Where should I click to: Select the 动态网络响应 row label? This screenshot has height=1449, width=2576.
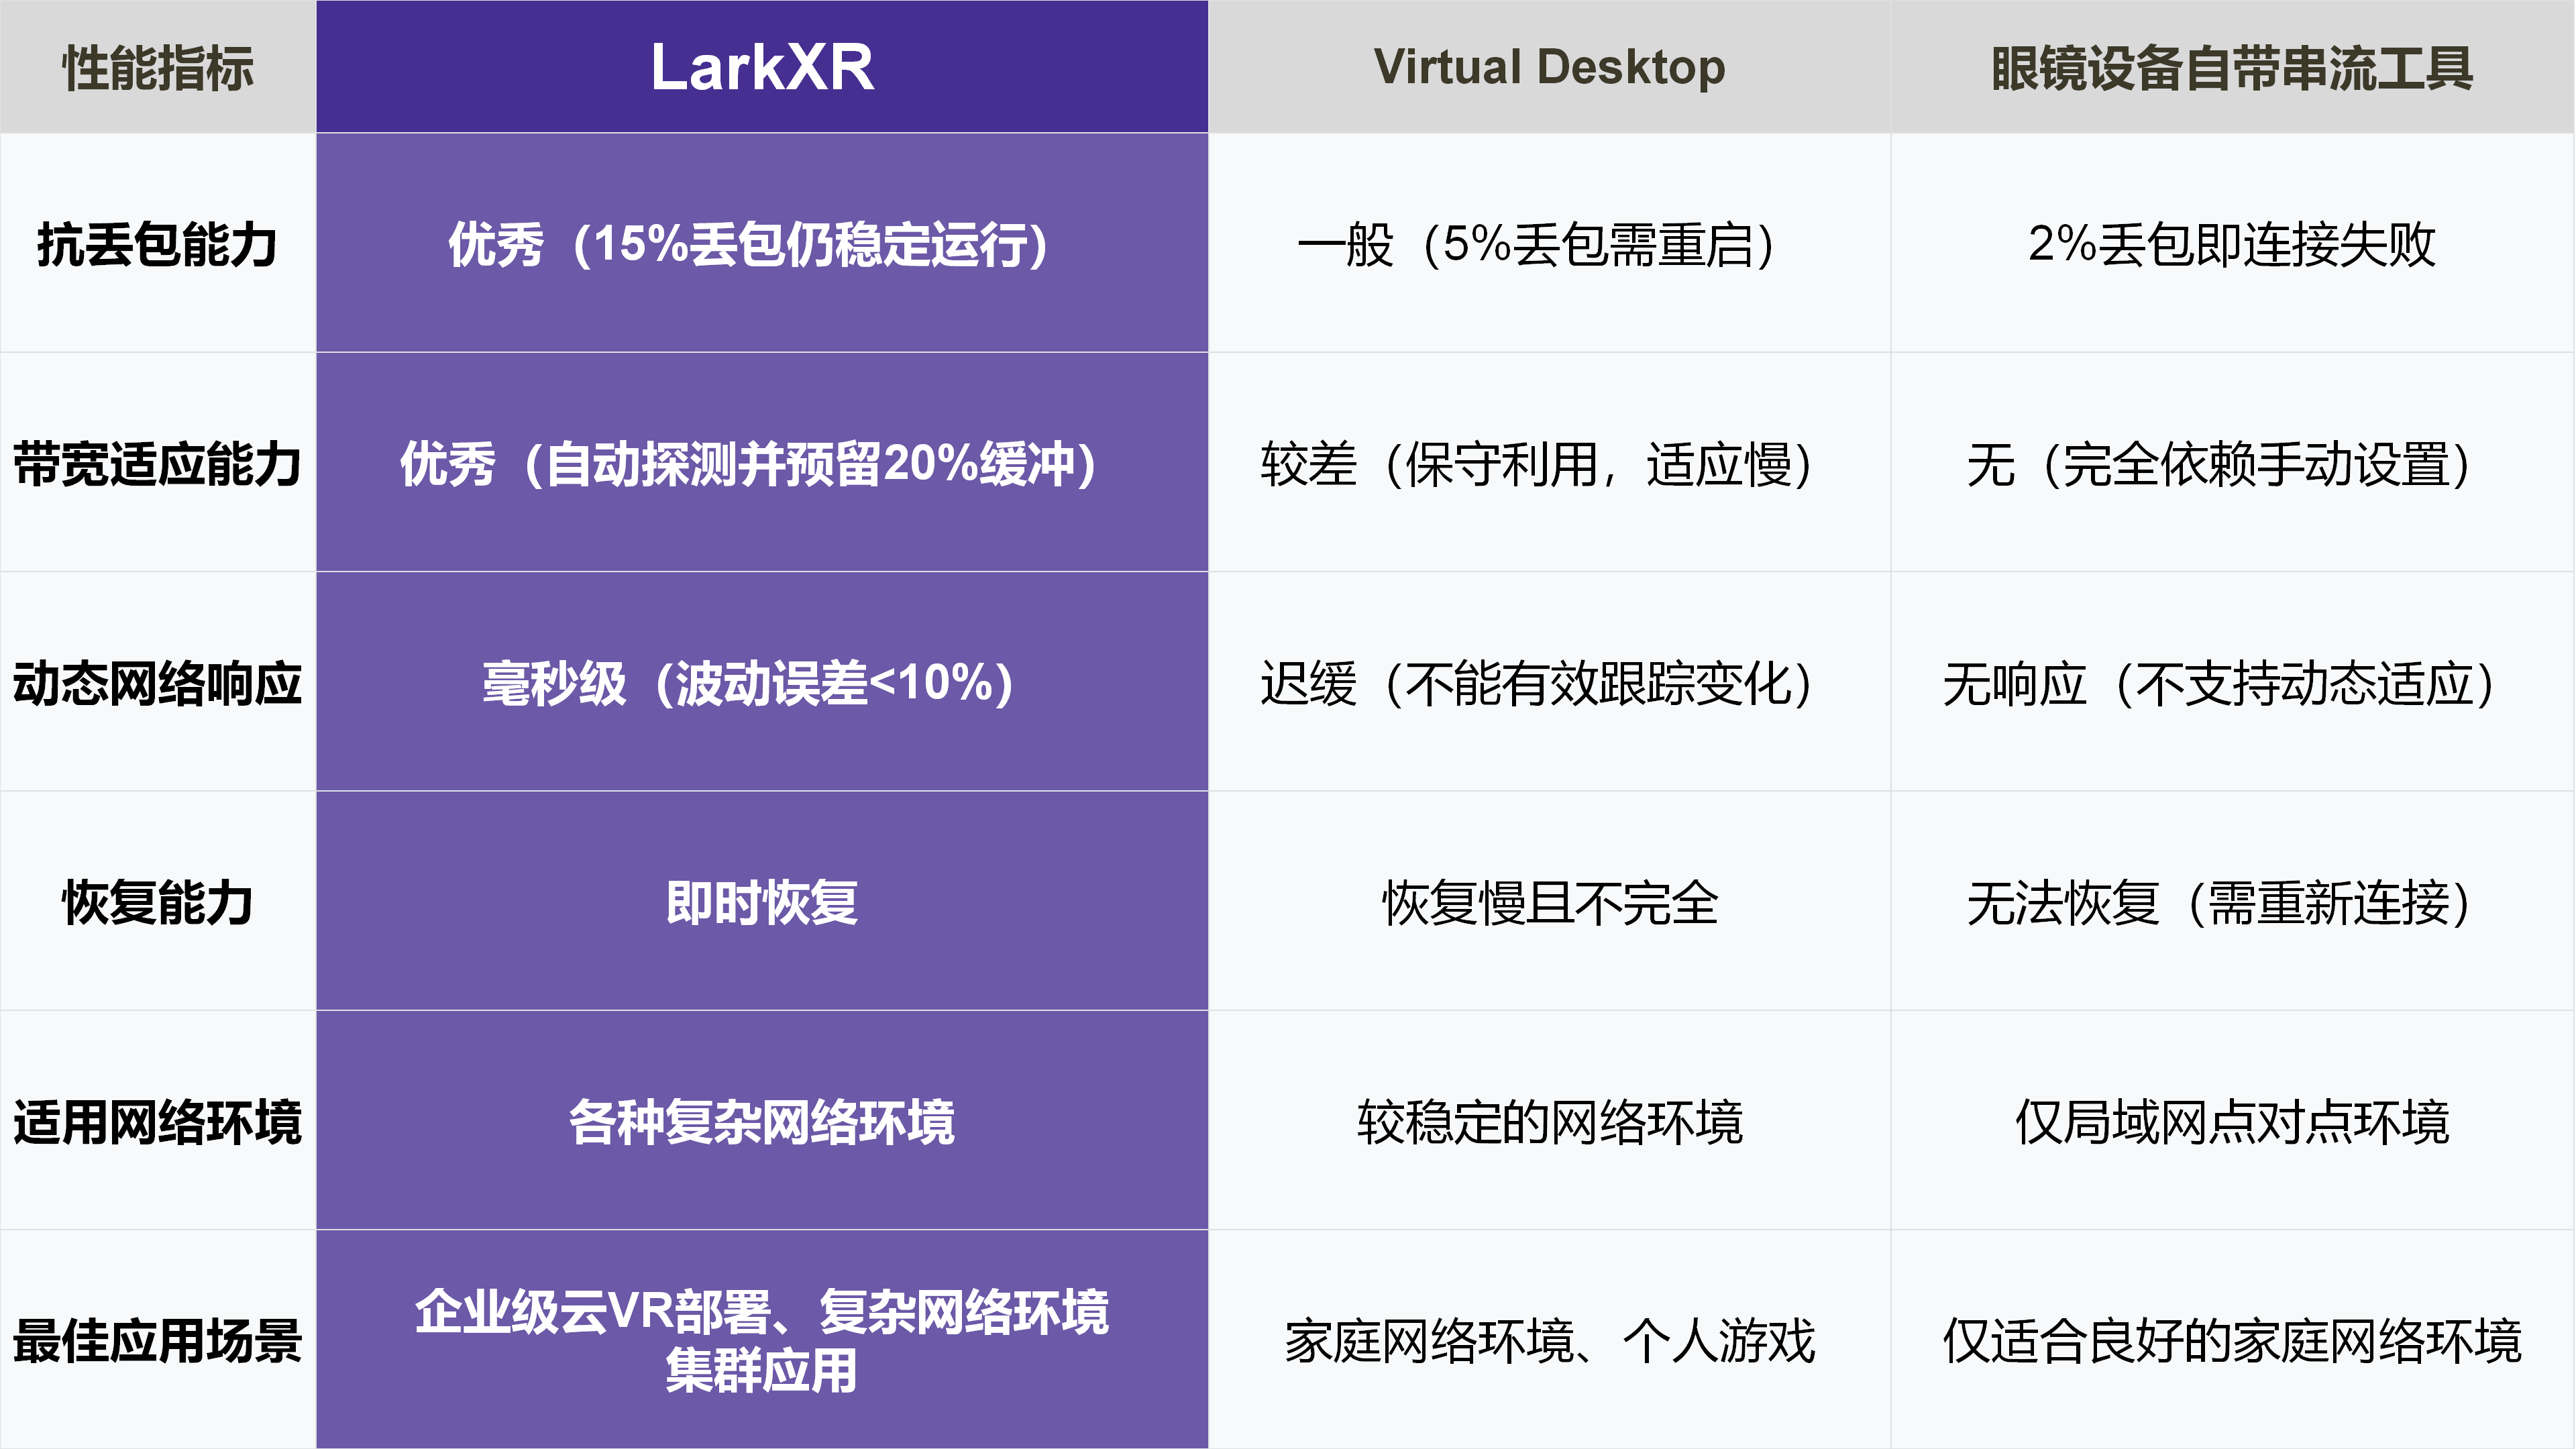coord(158,683)
